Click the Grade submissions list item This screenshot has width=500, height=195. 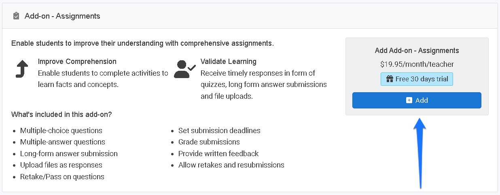point(209,142)
